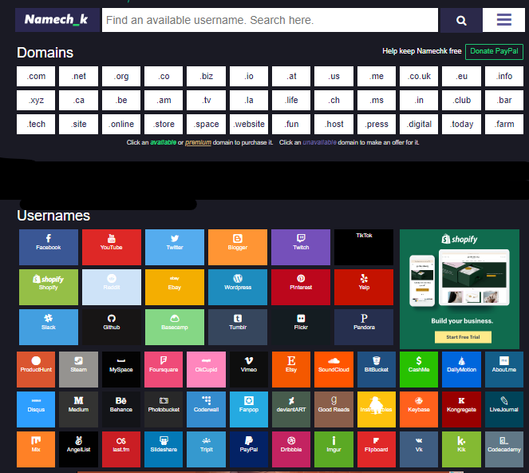Select the .xyz domain
The image size is (529, 473).
click(36, 101)
